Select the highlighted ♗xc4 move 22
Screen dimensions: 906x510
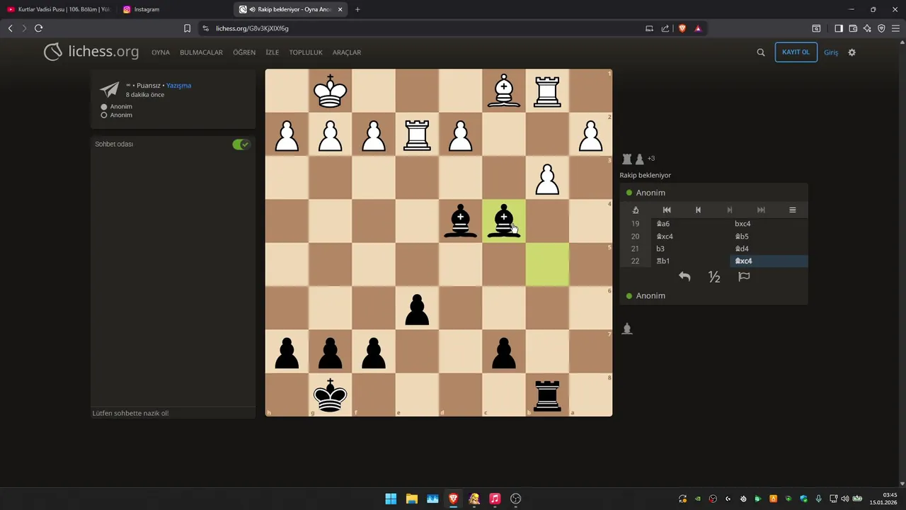point(769,261)
